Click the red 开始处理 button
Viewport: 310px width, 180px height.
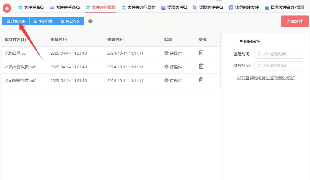pos(294,21)
